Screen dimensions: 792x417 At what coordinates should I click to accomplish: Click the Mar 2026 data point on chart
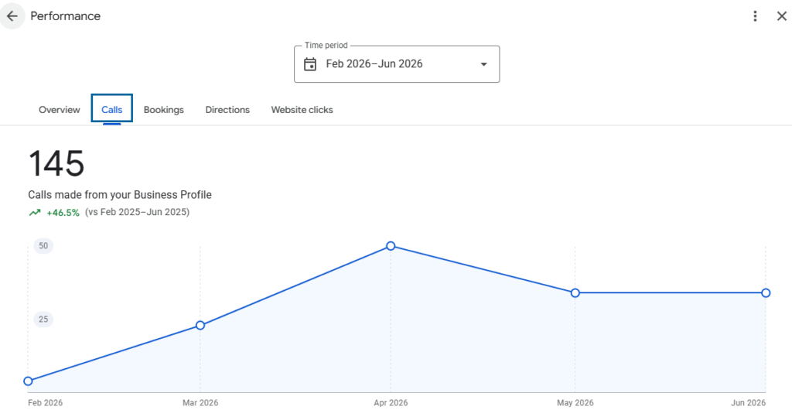200,325
